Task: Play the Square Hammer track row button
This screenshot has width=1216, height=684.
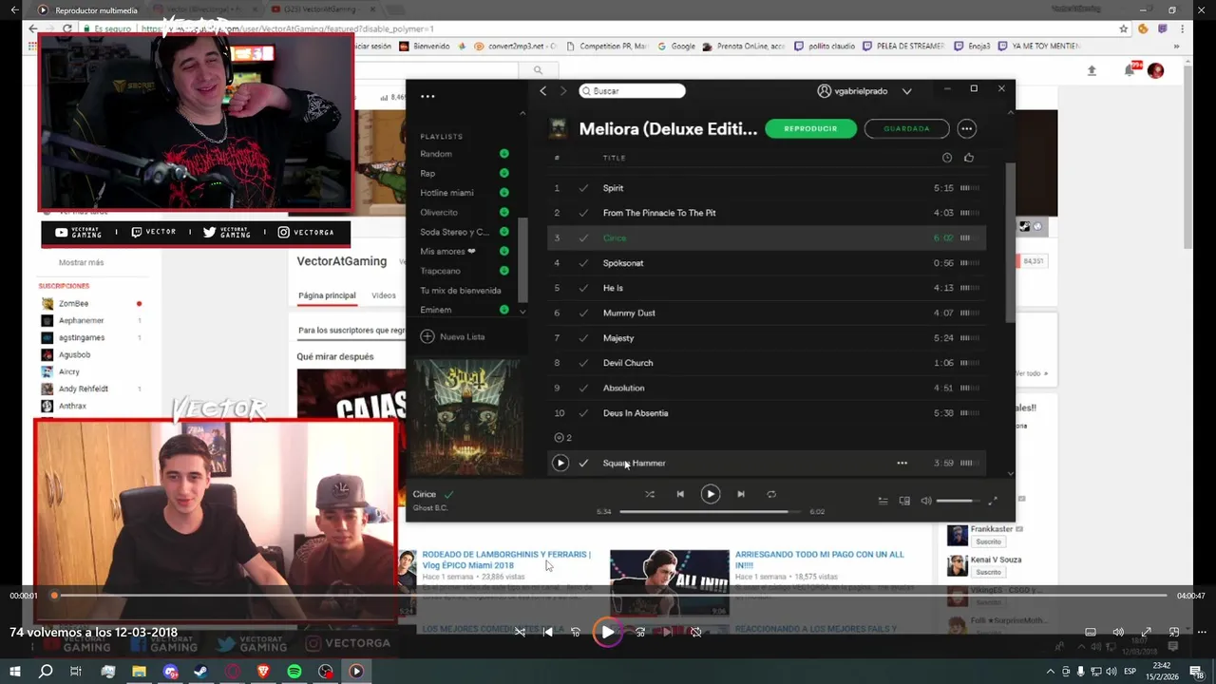Action: 560,463
